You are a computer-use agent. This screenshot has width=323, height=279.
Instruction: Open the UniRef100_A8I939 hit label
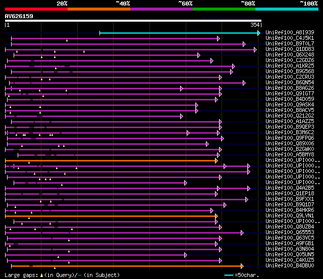pos(290,32)
